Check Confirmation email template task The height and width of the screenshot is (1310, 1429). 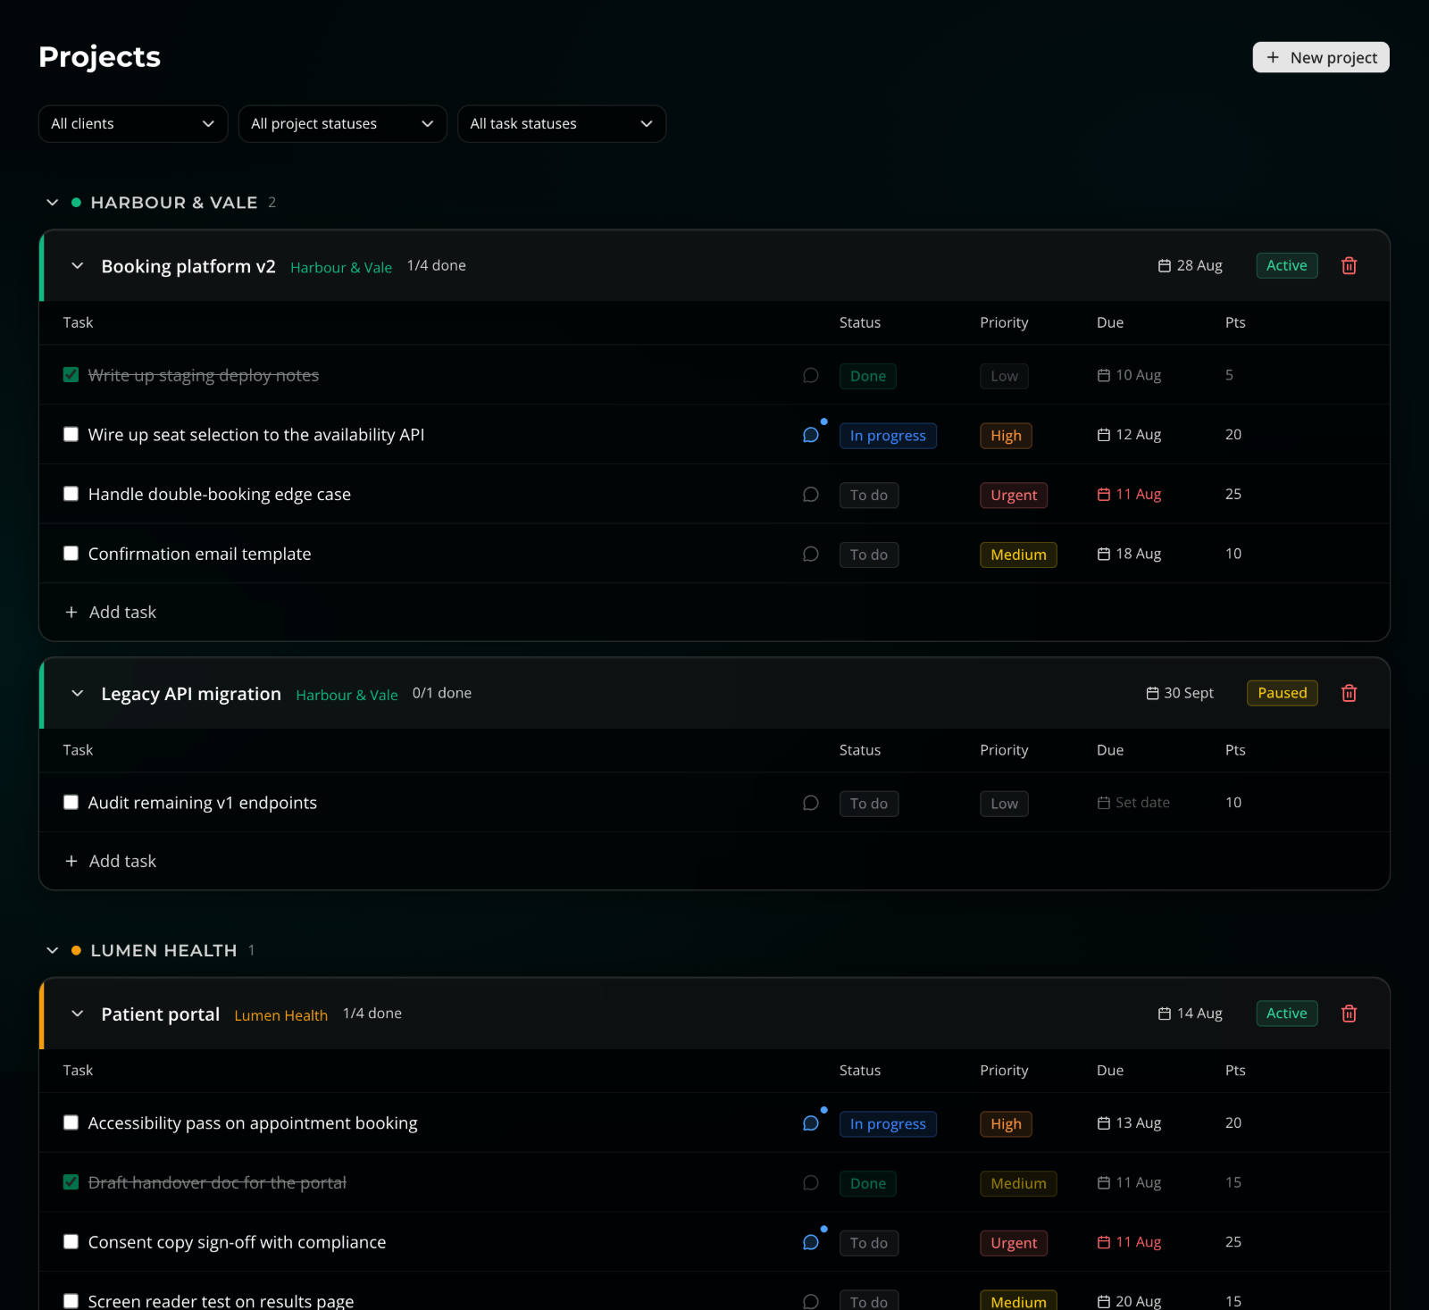(71, 554)
